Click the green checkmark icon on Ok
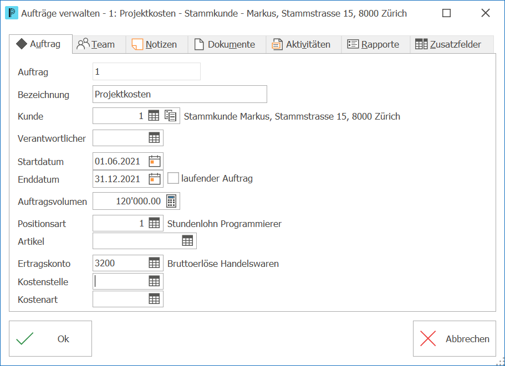This screenshot has height=366, width=505. [x=25, y=338]
